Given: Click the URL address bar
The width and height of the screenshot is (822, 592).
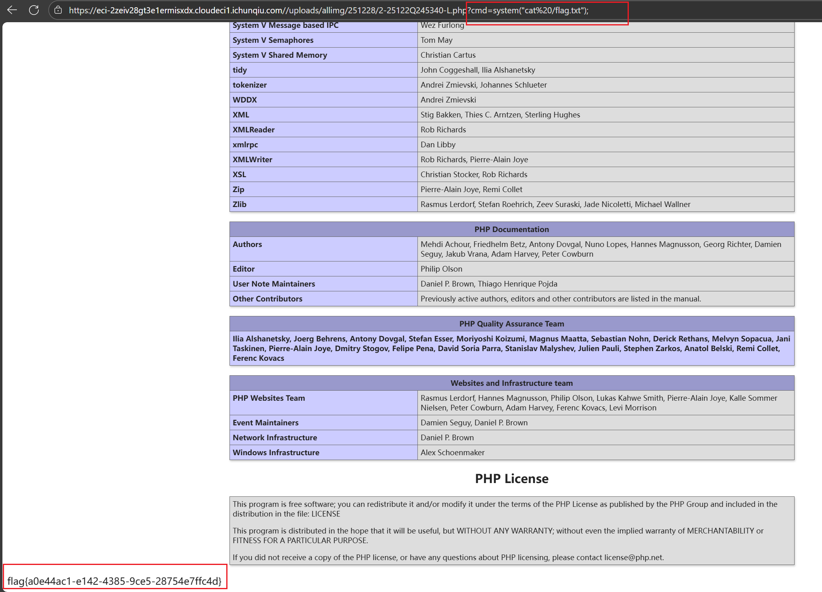Looking at the screenshot, I should click(x=266, y=10).
